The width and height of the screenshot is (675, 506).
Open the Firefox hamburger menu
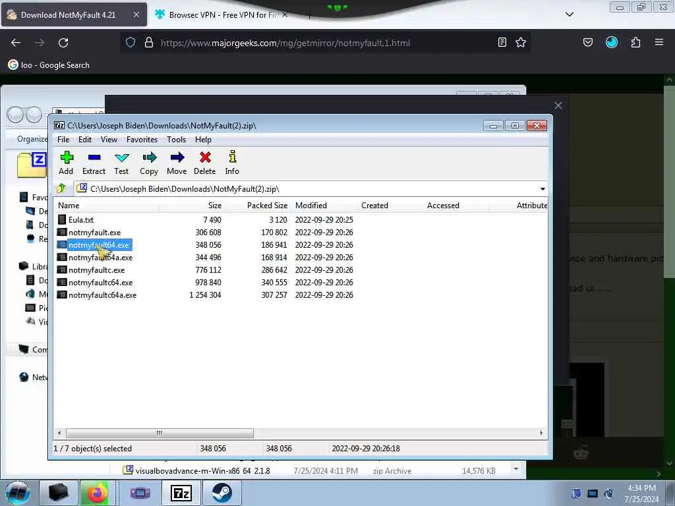pos(659,42)
